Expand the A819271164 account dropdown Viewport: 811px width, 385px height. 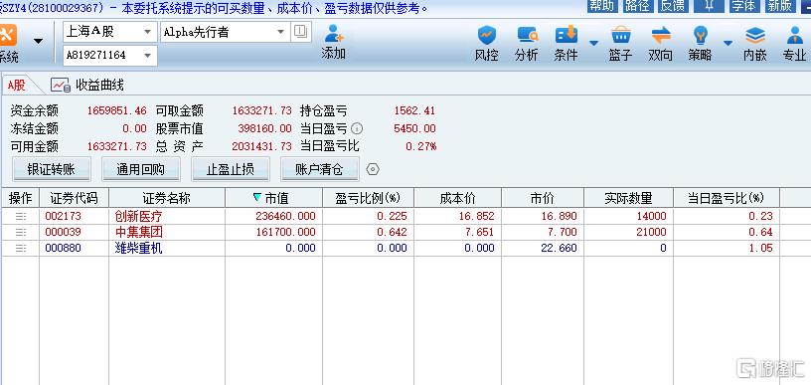point(147,56)
